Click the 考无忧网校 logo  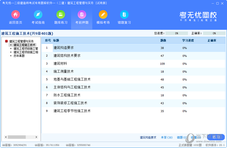(x=198, y=16)
